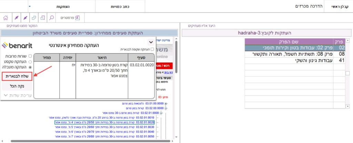The width and height of the screenshot is (353, 143).
Task: Open the העתקות dropdown arrow in top bar
Action: [30, 7]
